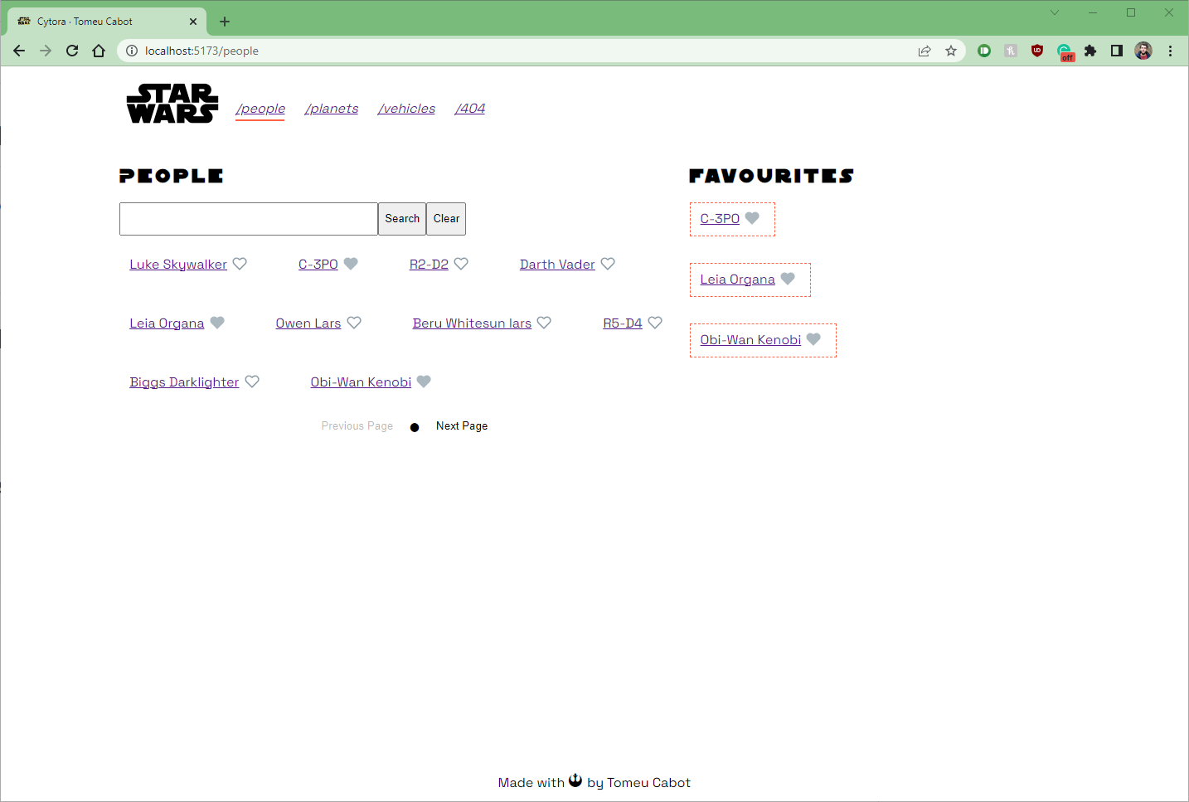Open Obi-Wan Kenobi link in Favourites
This screenshot has width=1189, height=802.
pos(750,340)
